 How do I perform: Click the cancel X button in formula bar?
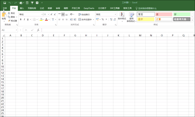click(x=26, y=30)
